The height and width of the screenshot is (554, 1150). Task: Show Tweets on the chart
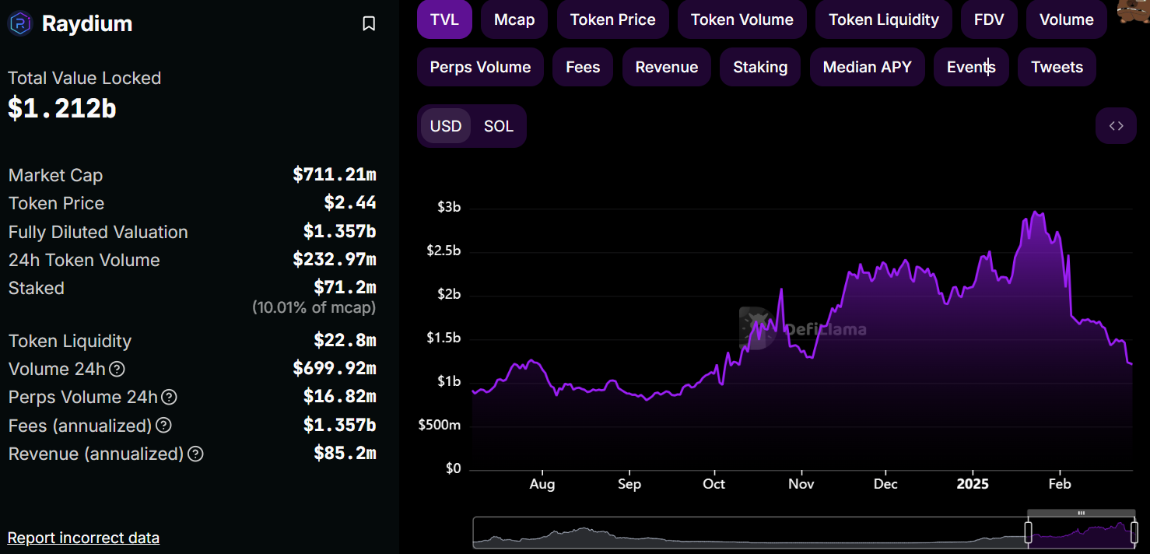(1057, 68)
